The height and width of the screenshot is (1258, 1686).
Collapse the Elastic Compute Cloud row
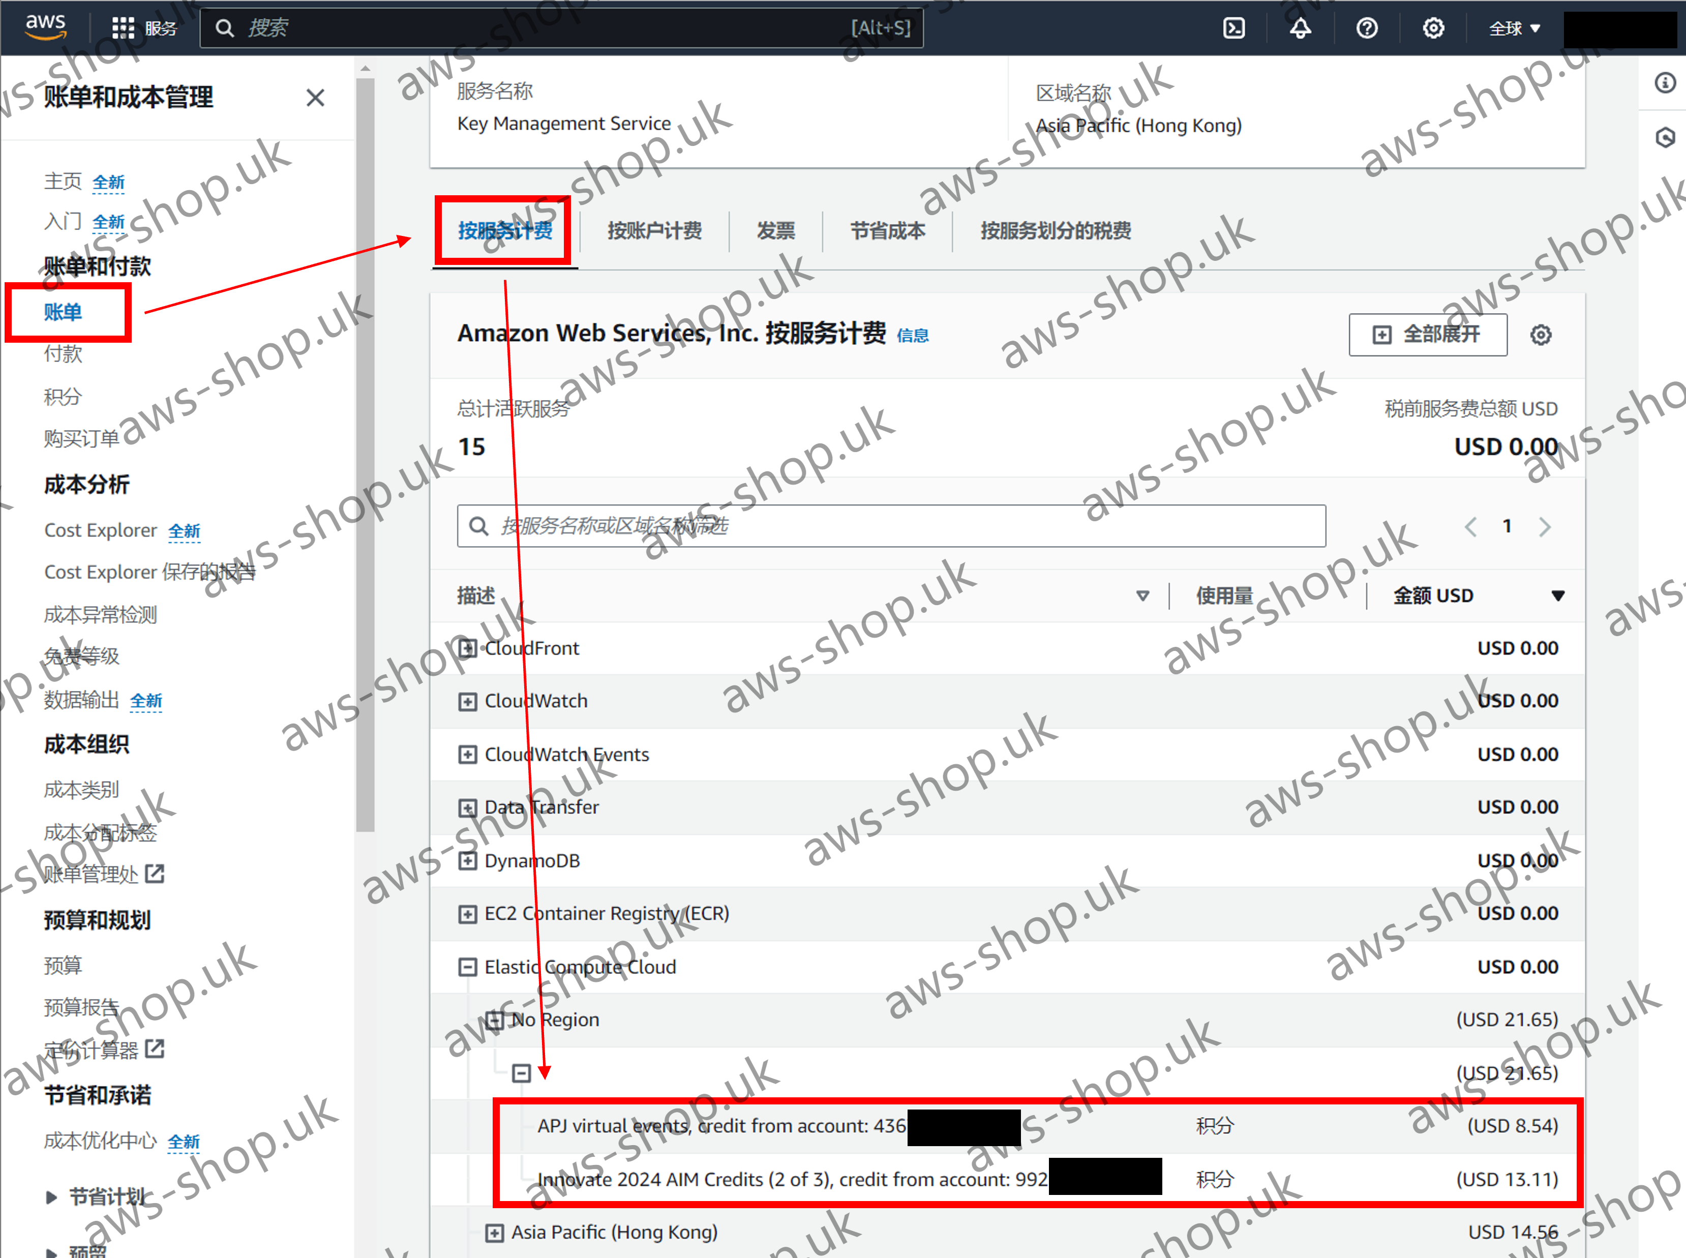point(468,967)
